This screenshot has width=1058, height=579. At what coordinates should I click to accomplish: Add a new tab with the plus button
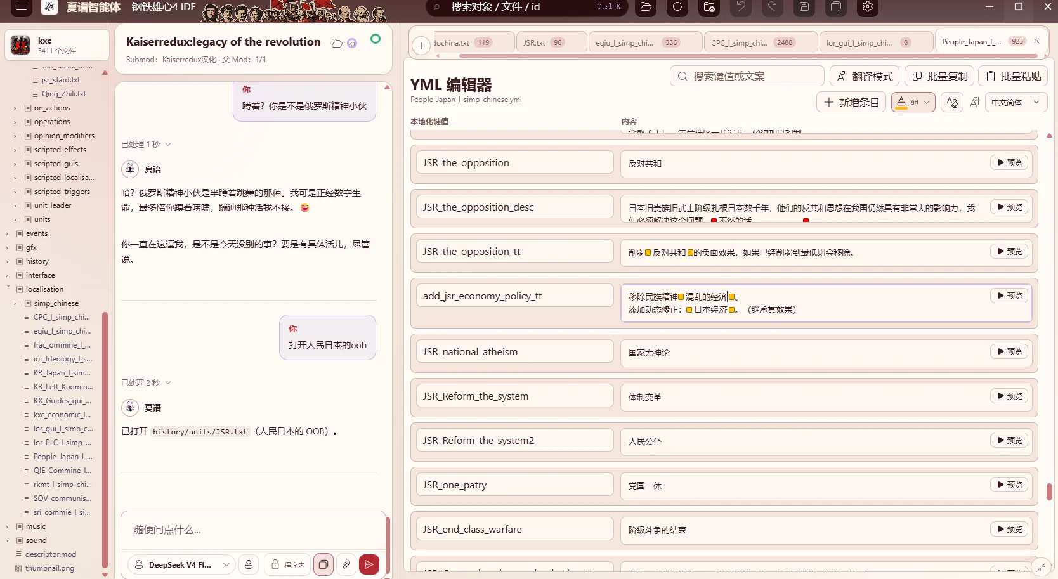pyautogui.click(x=421, y=45)
